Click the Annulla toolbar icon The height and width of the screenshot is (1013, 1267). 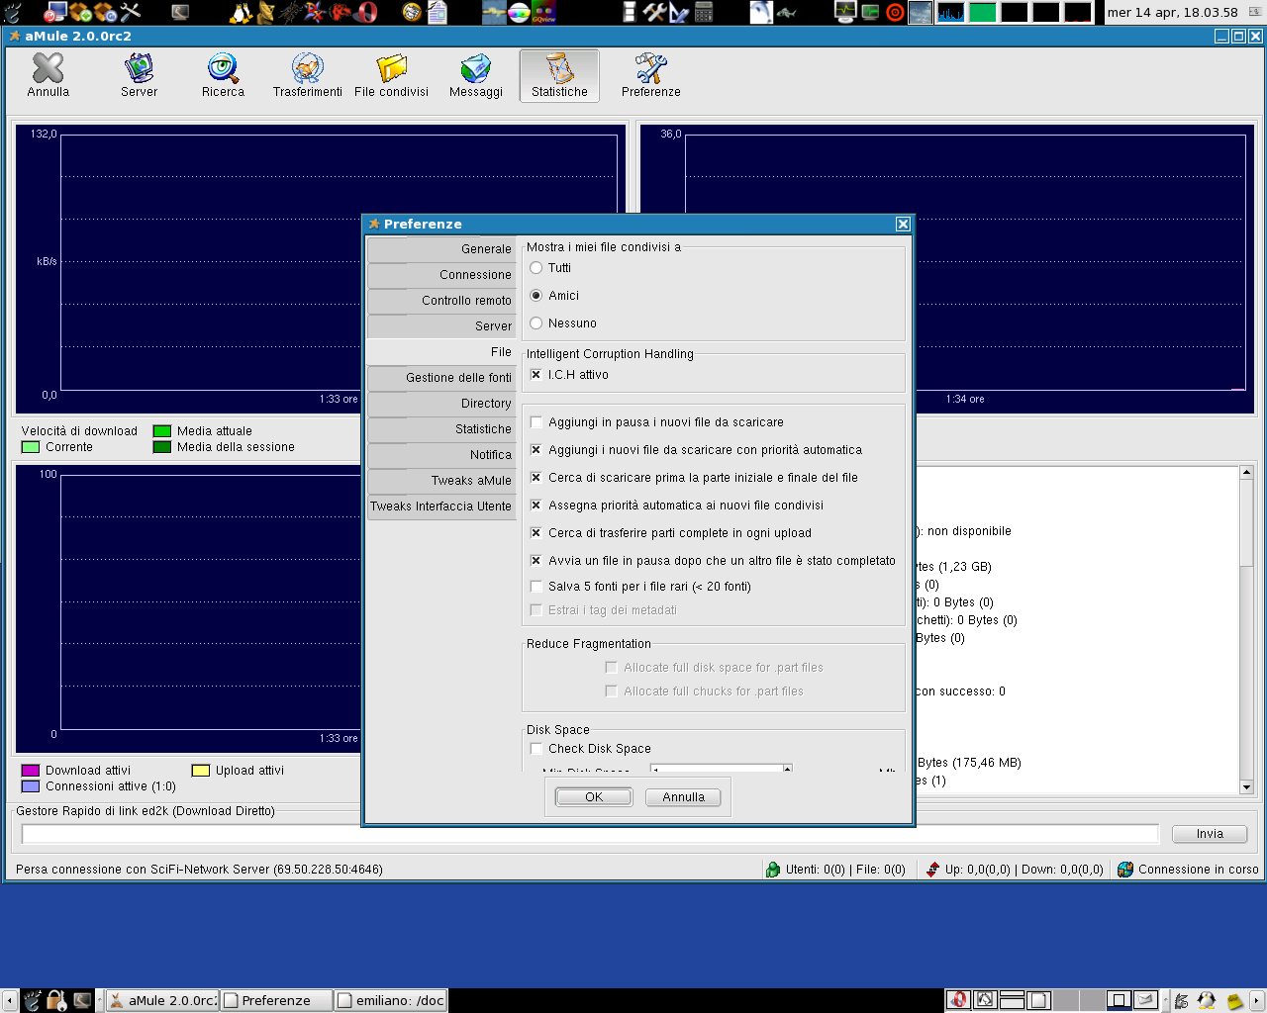tap(48, 69)
